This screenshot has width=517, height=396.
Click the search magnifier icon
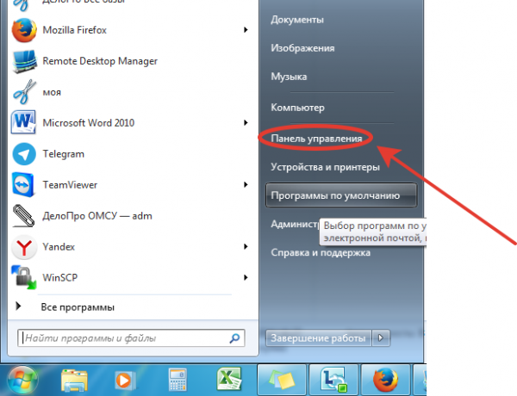[x=234, y=338]
